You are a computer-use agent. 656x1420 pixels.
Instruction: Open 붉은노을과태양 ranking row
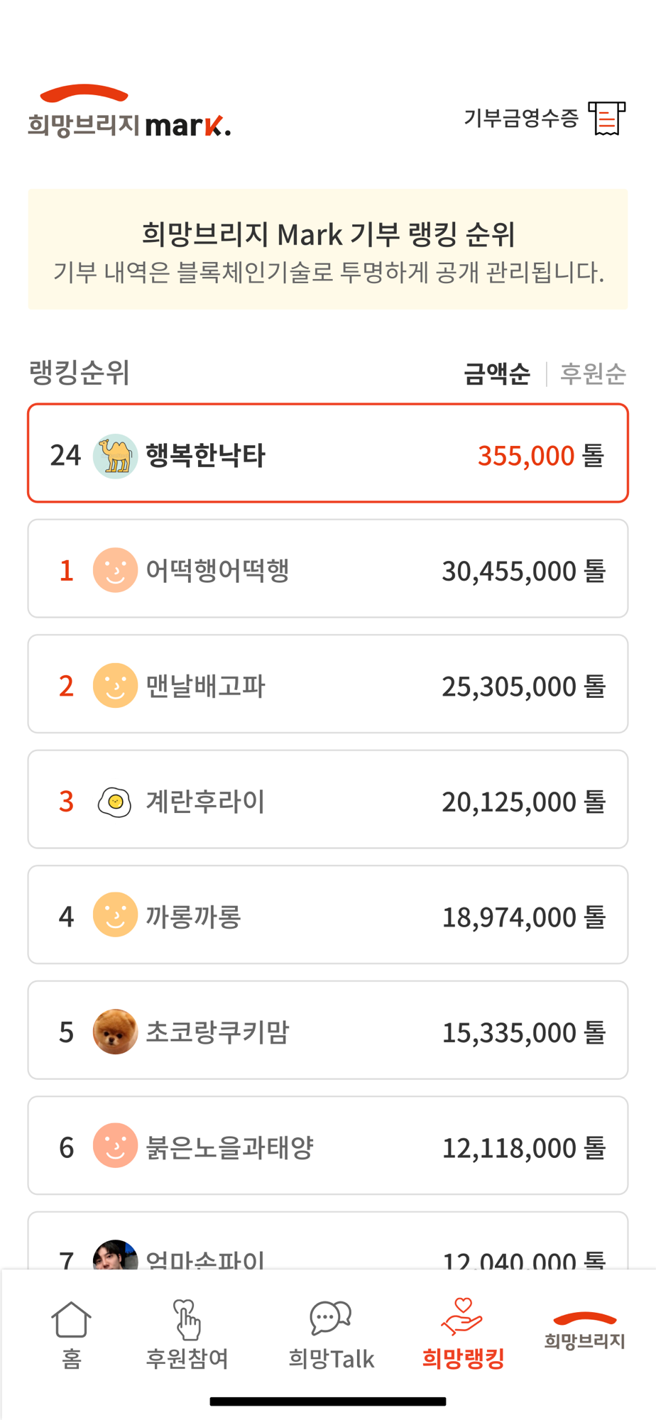[328, 1145]
